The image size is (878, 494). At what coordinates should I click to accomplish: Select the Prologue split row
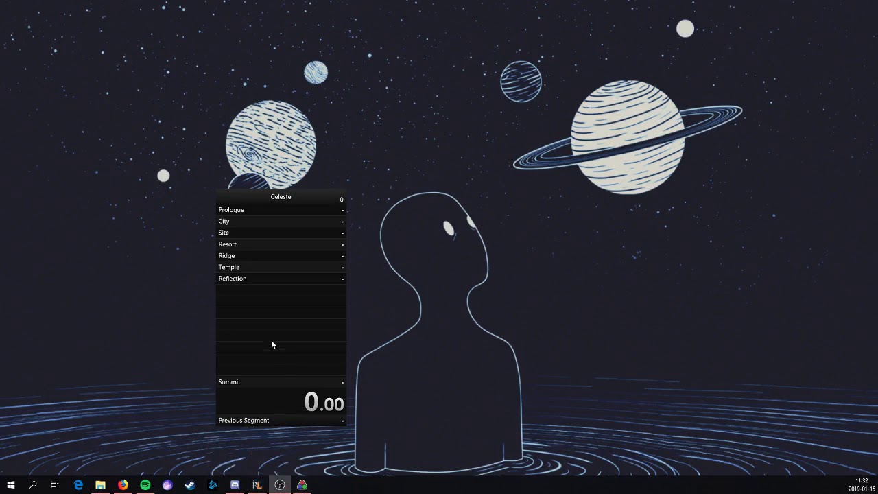click(281, 210)
